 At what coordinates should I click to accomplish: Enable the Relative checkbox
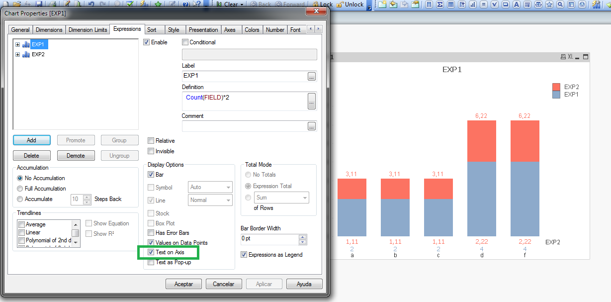(x=151, y=141)
